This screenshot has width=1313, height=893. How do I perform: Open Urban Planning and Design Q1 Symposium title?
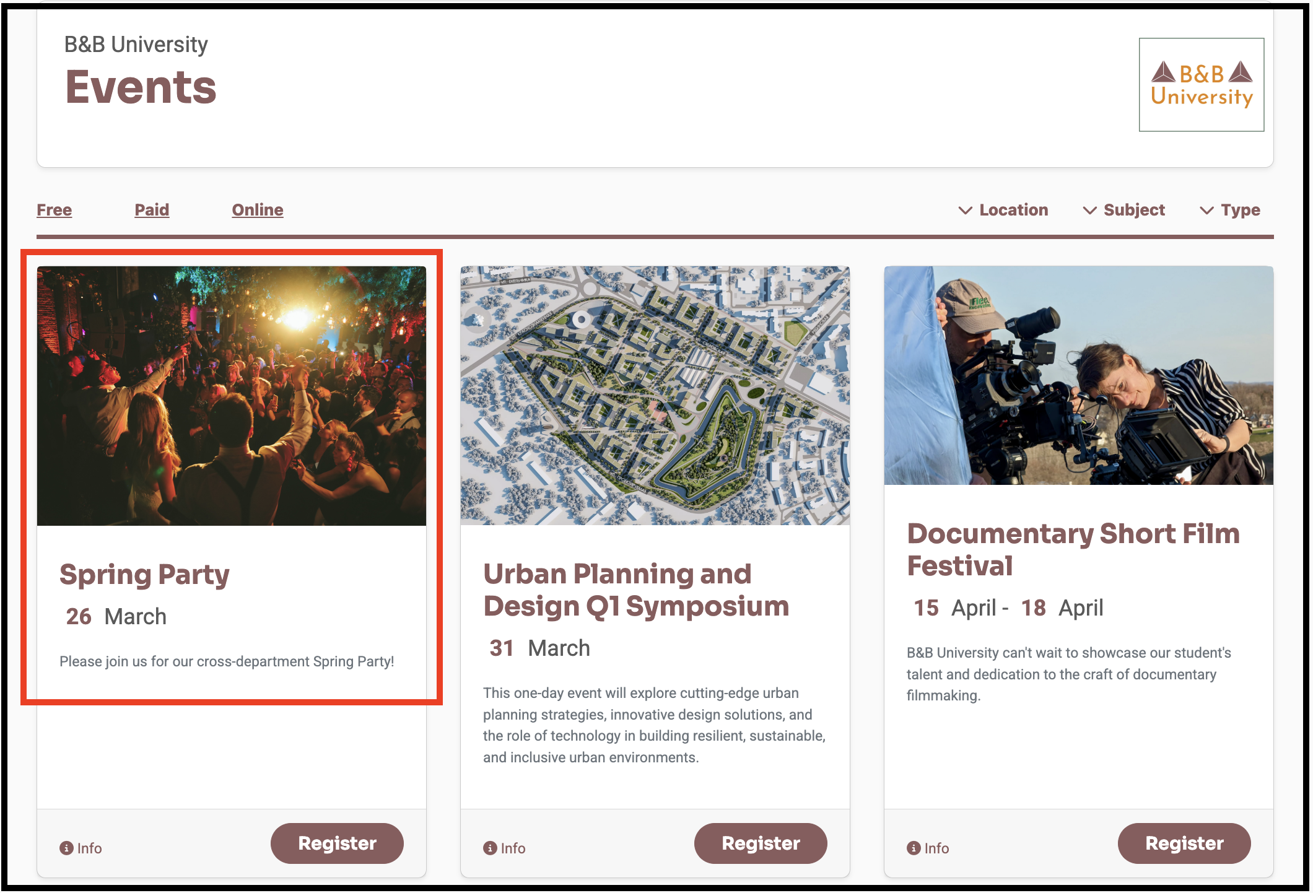(x=636, y=590)
